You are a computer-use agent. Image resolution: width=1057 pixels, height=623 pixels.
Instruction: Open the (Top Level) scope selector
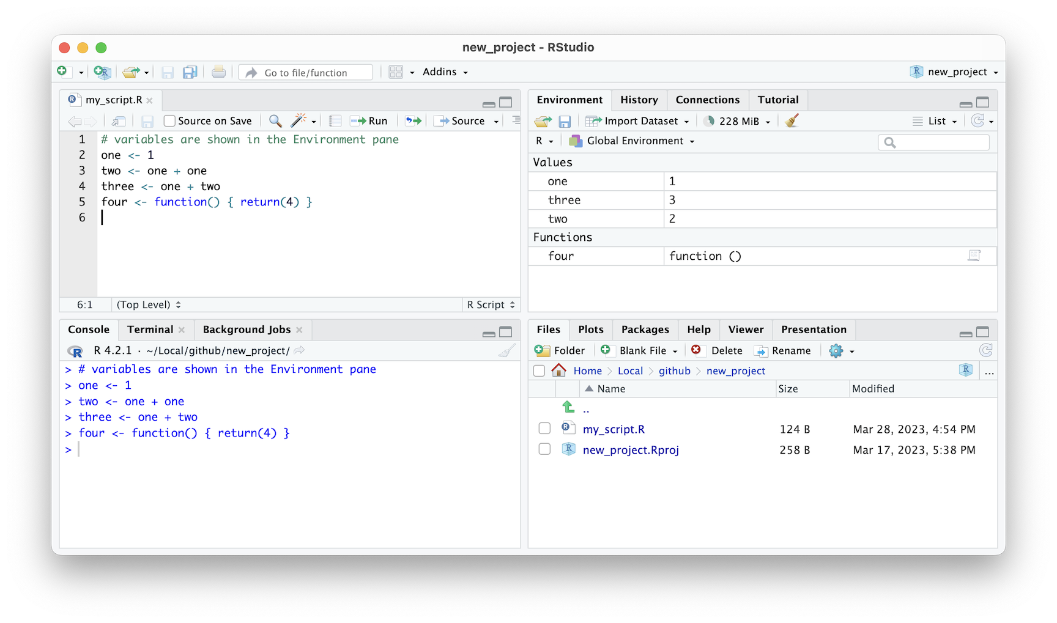pos(149,304)
